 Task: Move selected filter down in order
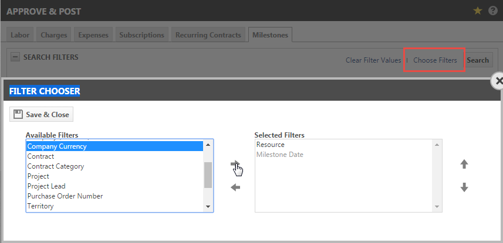pos(464,187)
